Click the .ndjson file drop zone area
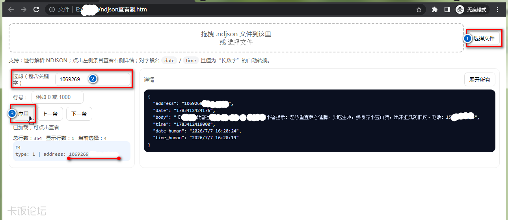 (236, 38)
